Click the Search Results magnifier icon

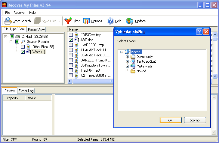tap(23, 42)
